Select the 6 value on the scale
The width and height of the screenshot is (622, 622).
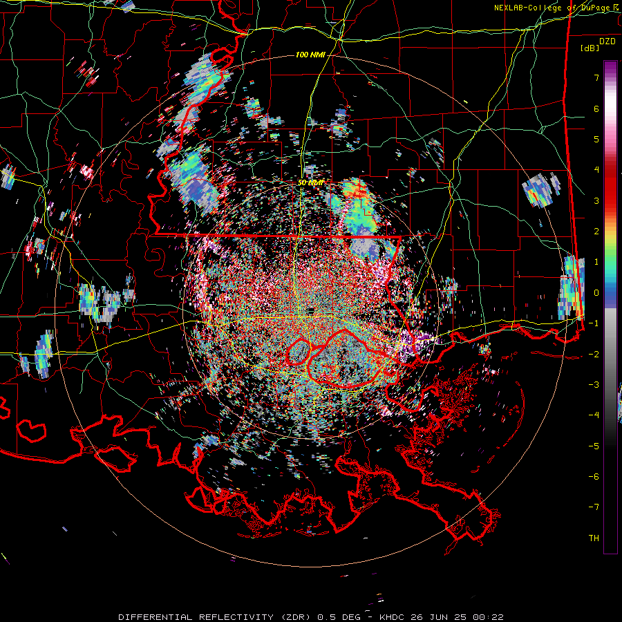[x=596, y=109]
